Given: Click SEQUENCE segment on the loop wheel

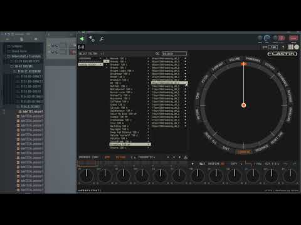Looking at the screenshot, I should (261, 148).
